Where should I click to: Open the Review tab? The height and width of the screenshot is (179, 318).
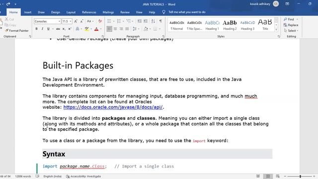[125, 12]
